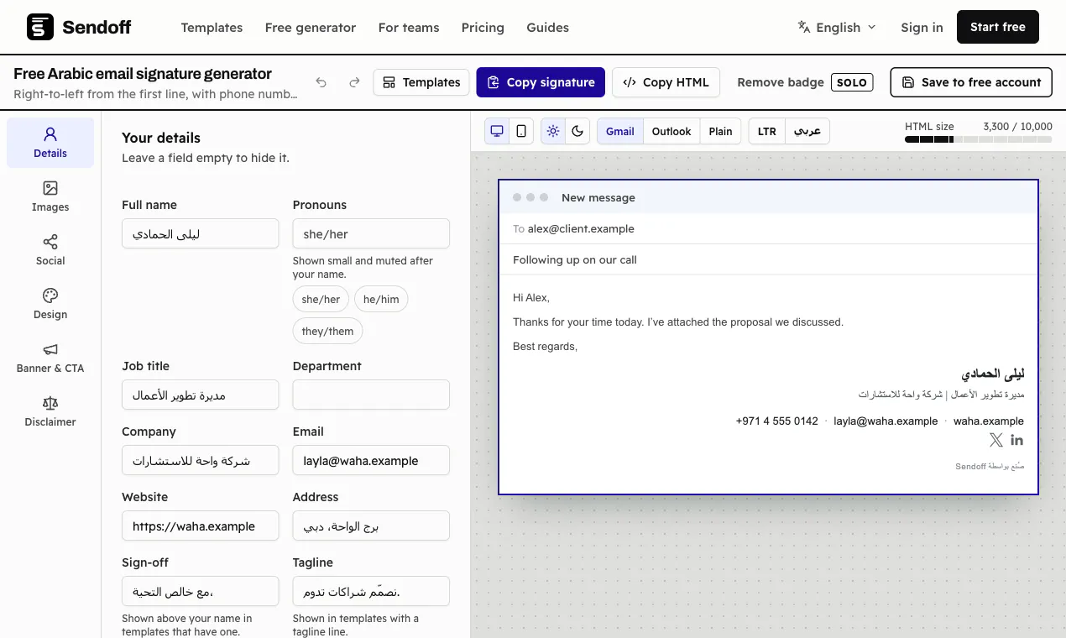Screen dimensions: 1066x638
Task: Choose the she/her pronoun chip
Action: coord(321,300)
